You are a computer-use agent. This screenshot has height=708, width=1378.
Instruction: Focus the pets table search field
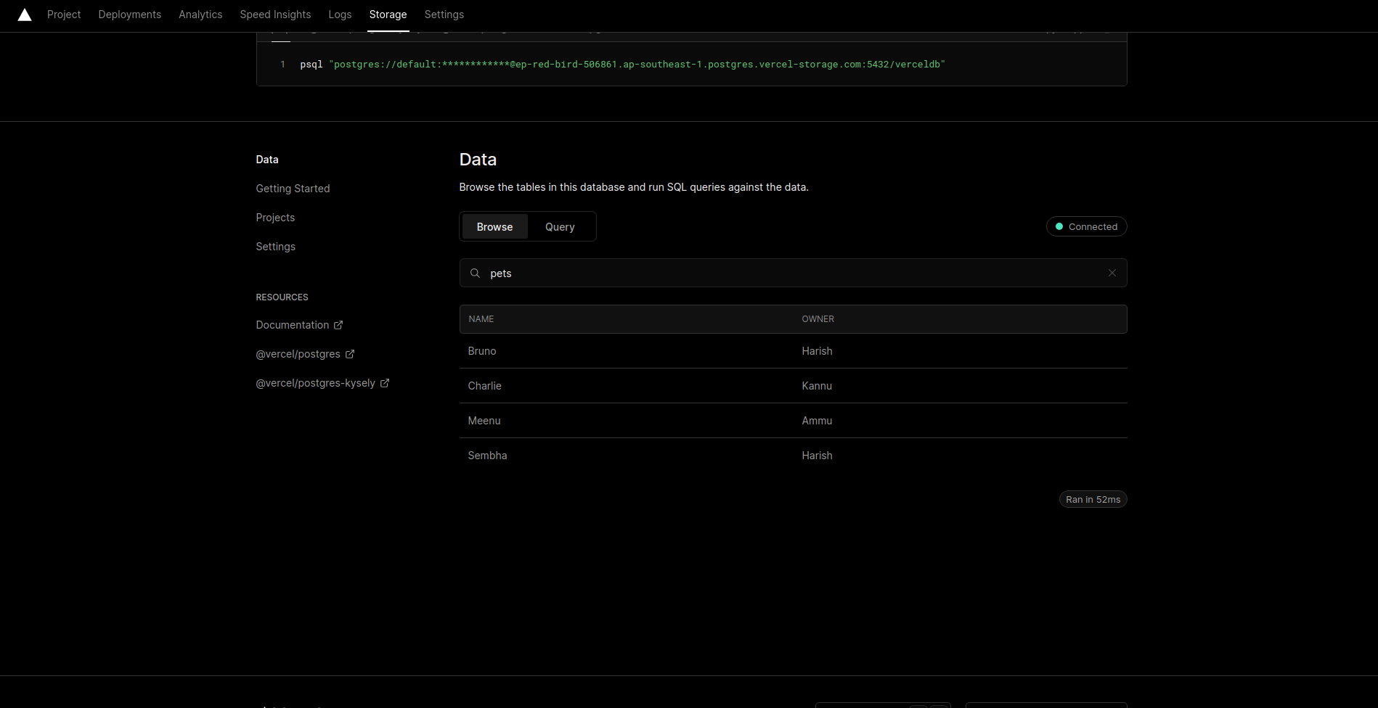coord(793,273)
